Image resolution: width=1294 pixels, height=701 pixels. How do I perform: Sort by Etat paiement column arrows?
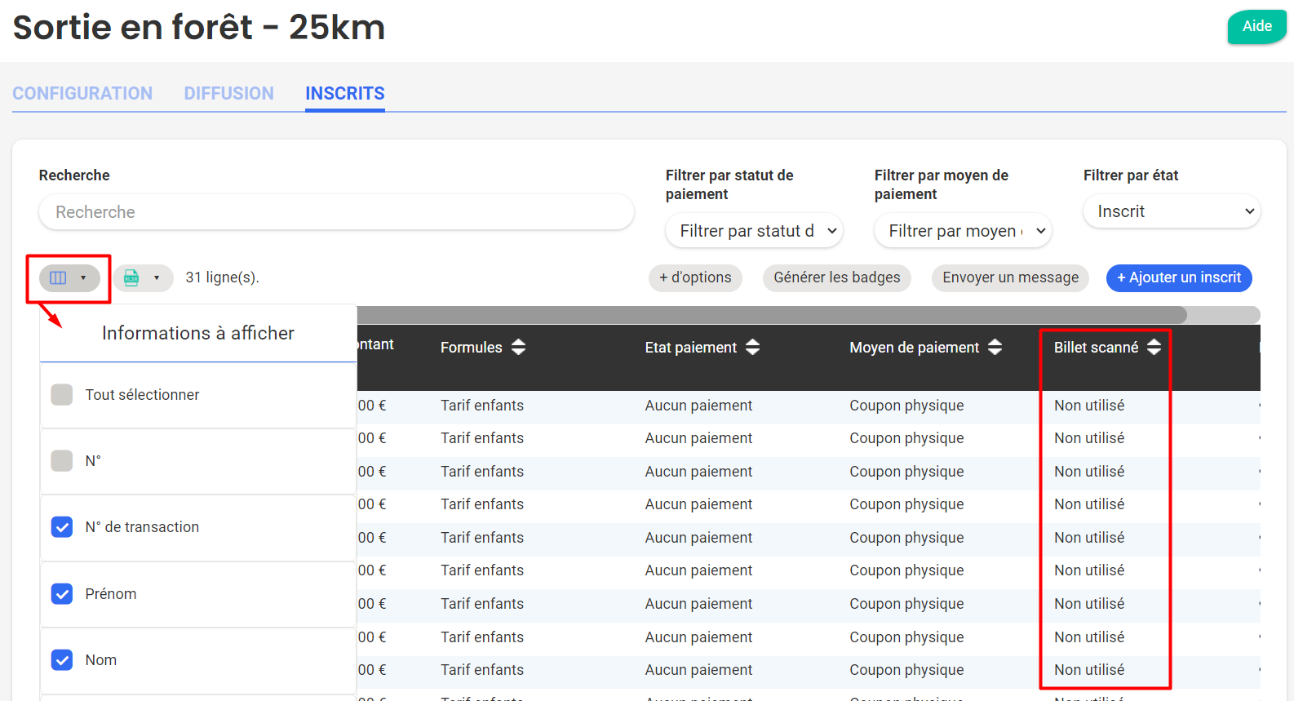(x=752, y=348)
